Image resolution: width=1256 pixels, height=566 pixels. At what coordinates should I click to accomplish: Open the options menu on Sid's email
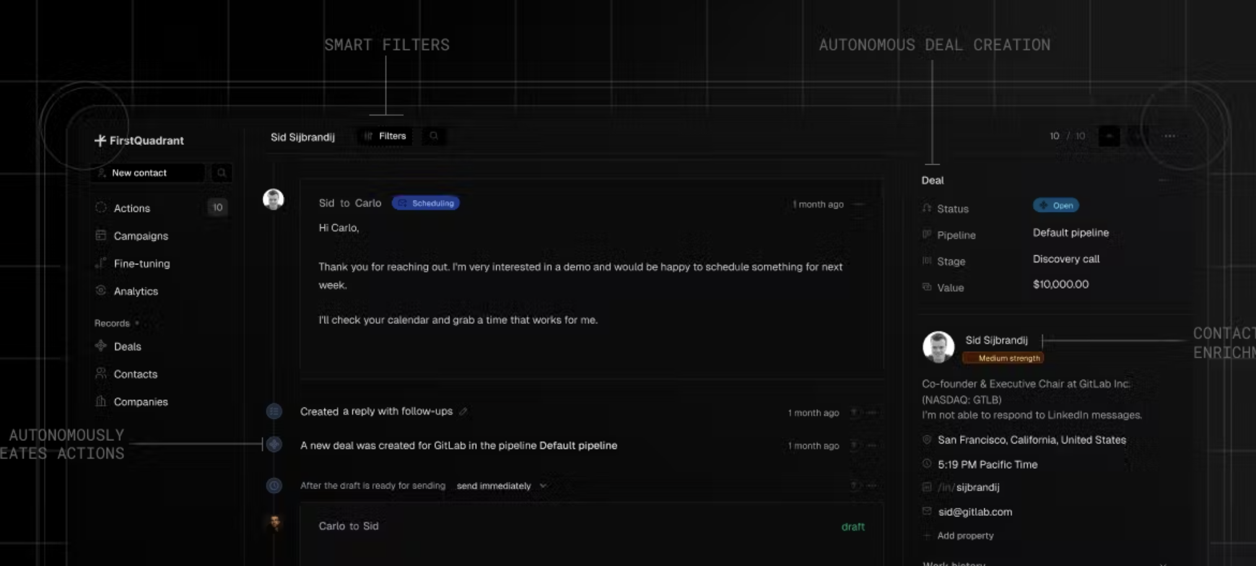click(x=859, y=204)
